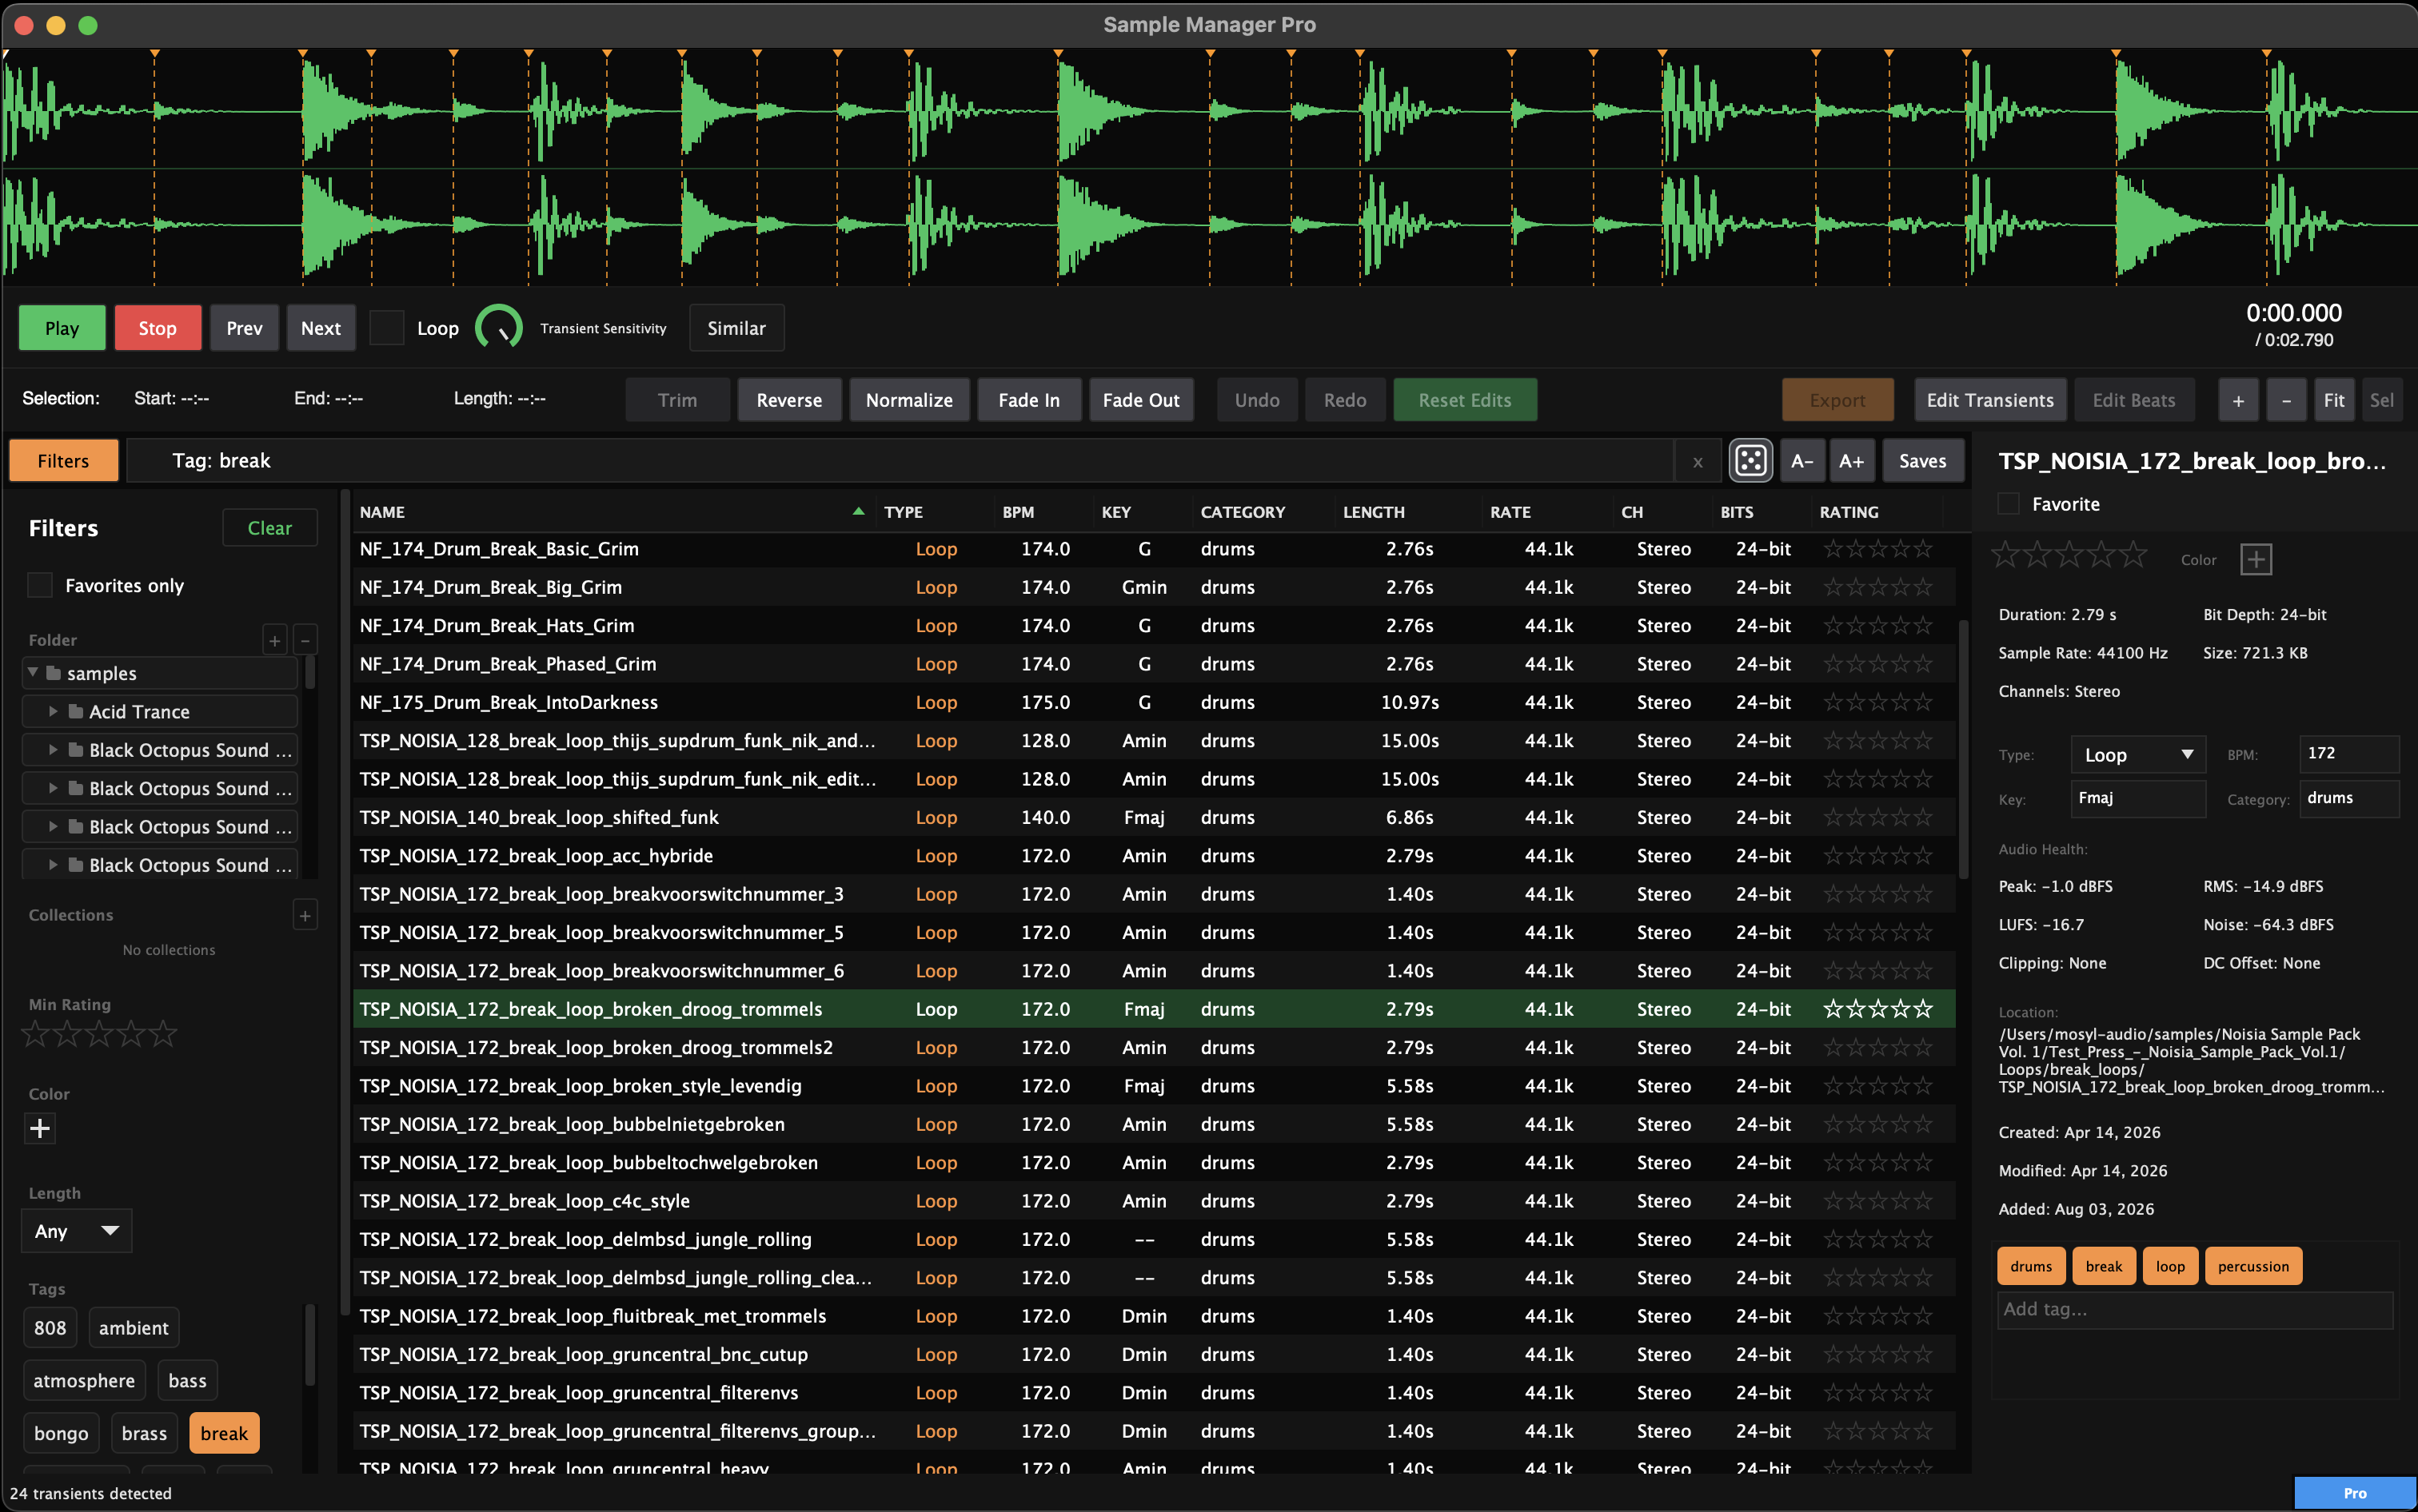Image resolution: width=2418 pixels, height=1512 pixels.
Task: Sort the table by NAME column
Action: [612, 512]
